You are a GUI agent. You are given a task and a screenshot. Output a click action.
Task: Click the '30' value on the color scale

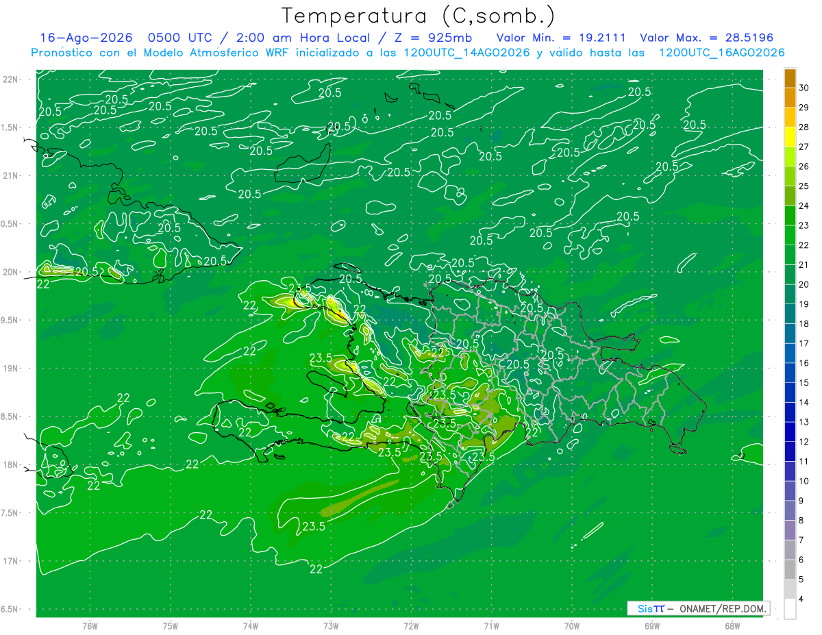805,87
